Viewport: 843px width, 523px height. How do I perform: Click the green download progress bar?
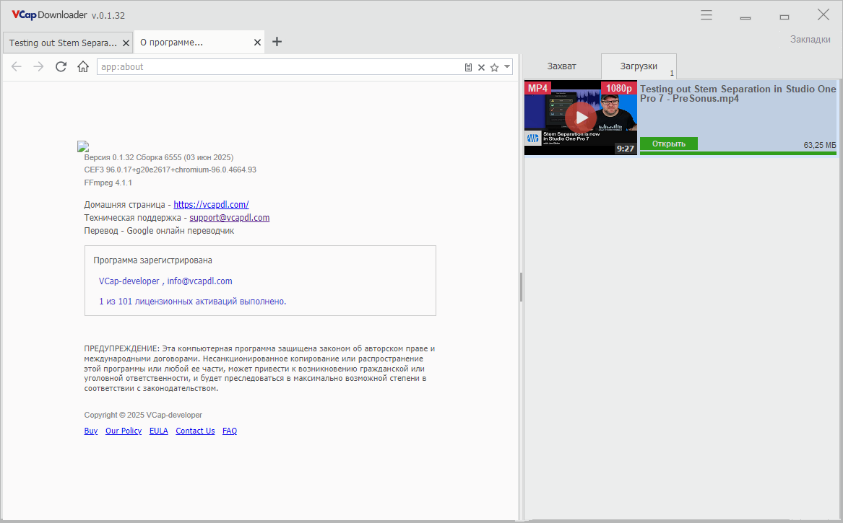[738, 153]
